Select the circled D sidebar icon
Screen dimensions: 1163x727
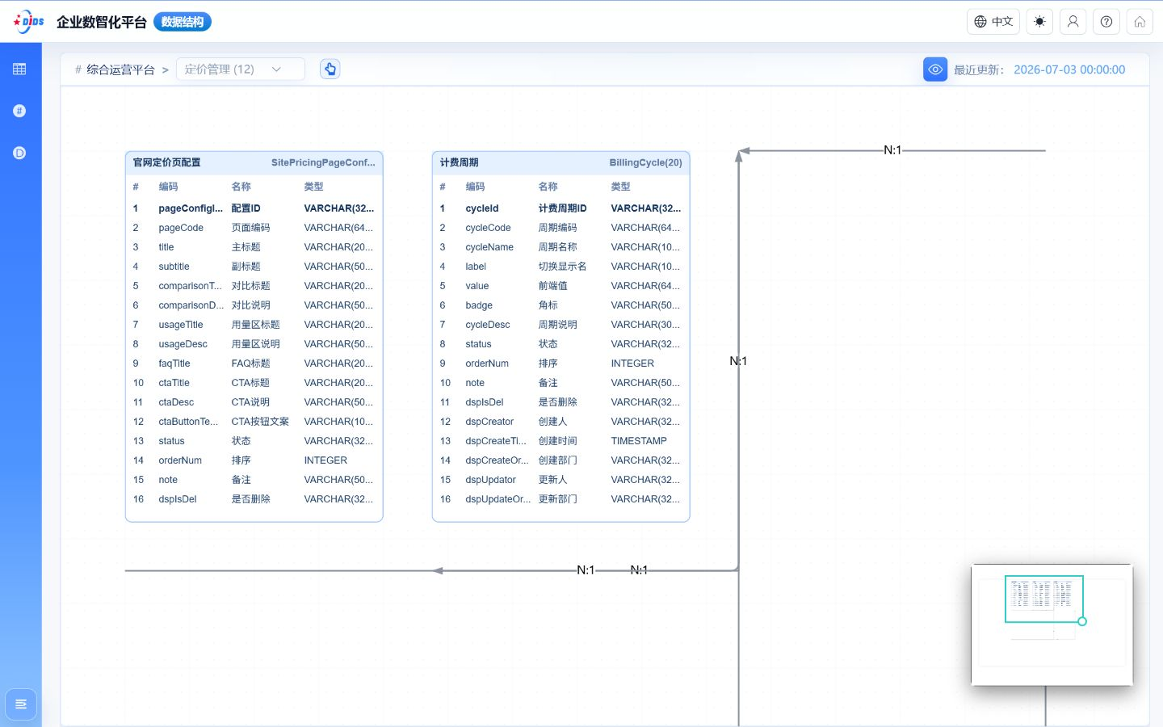pos(19,153)
